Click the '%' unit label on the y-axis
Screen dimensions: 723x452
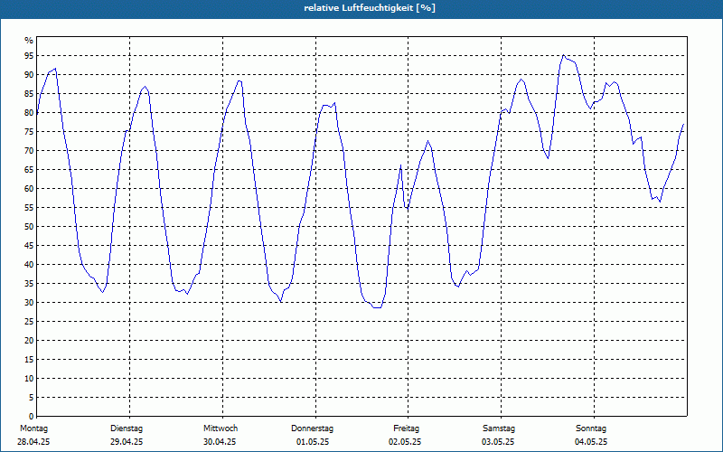click(29, 41)
